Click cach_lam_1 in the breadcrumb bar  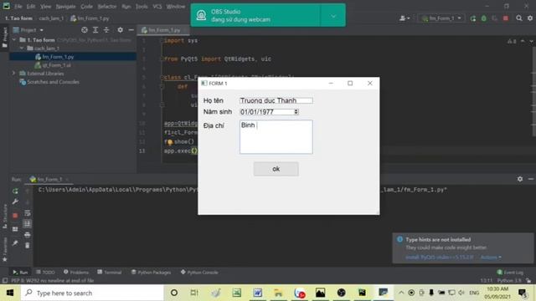pos(51,18)
